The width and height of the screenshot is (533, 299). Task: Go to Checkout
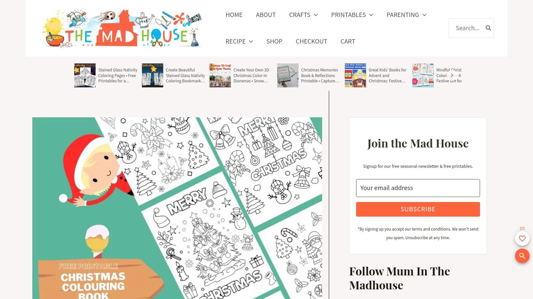pos(311,42)
